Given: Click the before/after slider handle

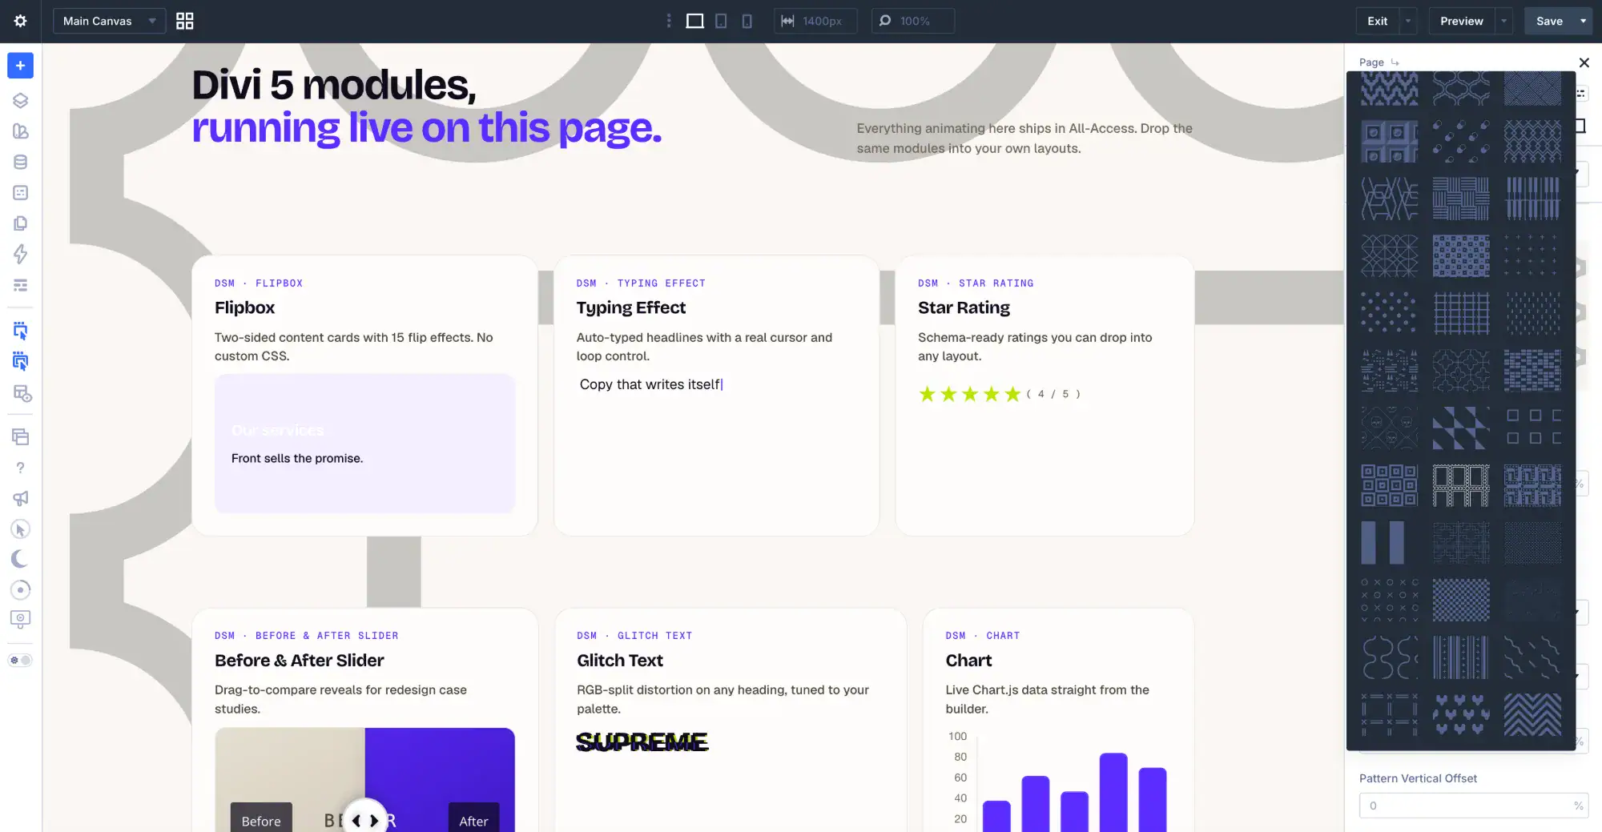Looking at the screenshot, I should 365,819.
